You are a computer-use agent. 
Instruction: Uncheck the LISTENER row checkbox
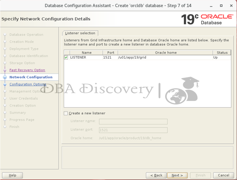pos(66,57)
